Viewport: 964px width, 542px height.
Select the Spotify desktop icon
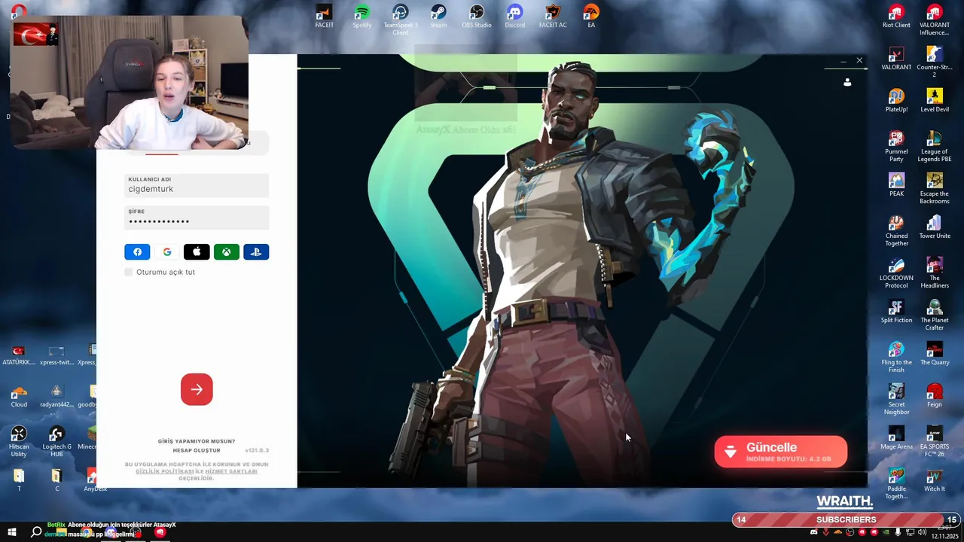[x=362, y=17]
